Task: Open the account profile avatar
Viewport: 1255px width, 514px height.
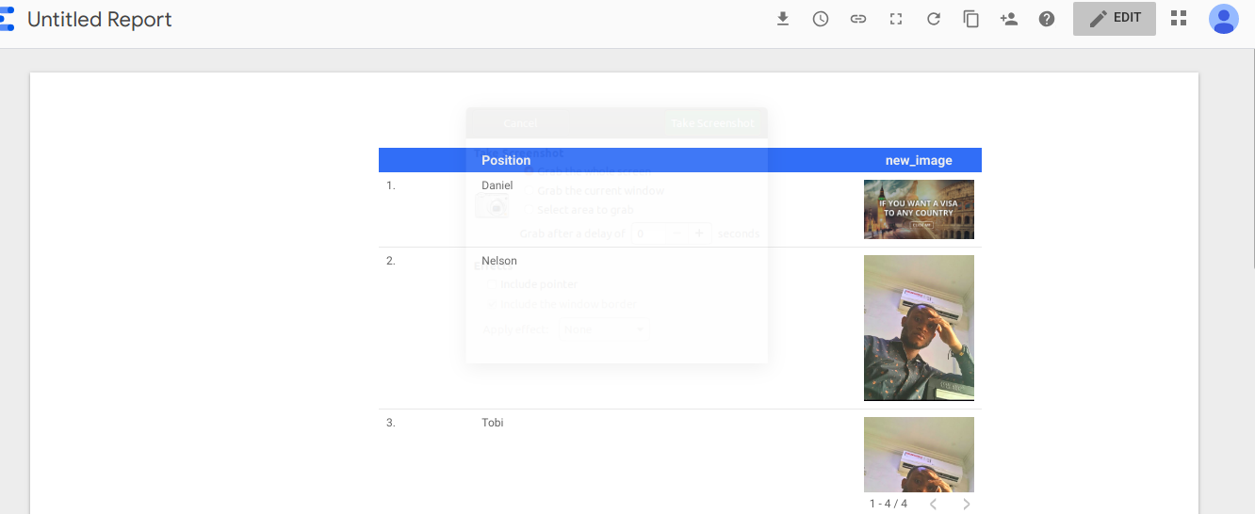Action: click(x=1224, y=19)
